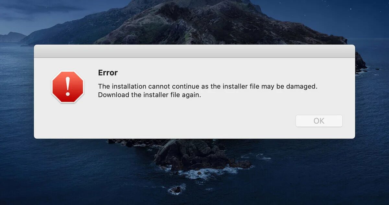
Task: Click the "installation cannot continue" message line
Action: pyautogui.click(x=207, y=87)
